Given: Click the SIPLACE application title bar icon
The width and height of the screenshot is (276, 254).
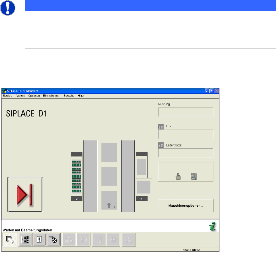Looking at the screenshot, I should pyautogui.click(x=4, y=91).
